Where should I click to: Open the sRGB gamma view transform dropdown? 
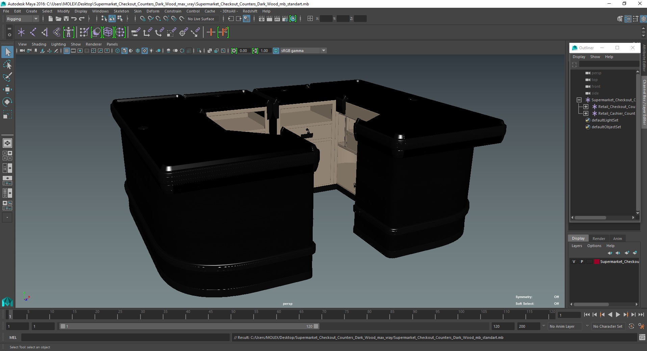click(303, 51)
